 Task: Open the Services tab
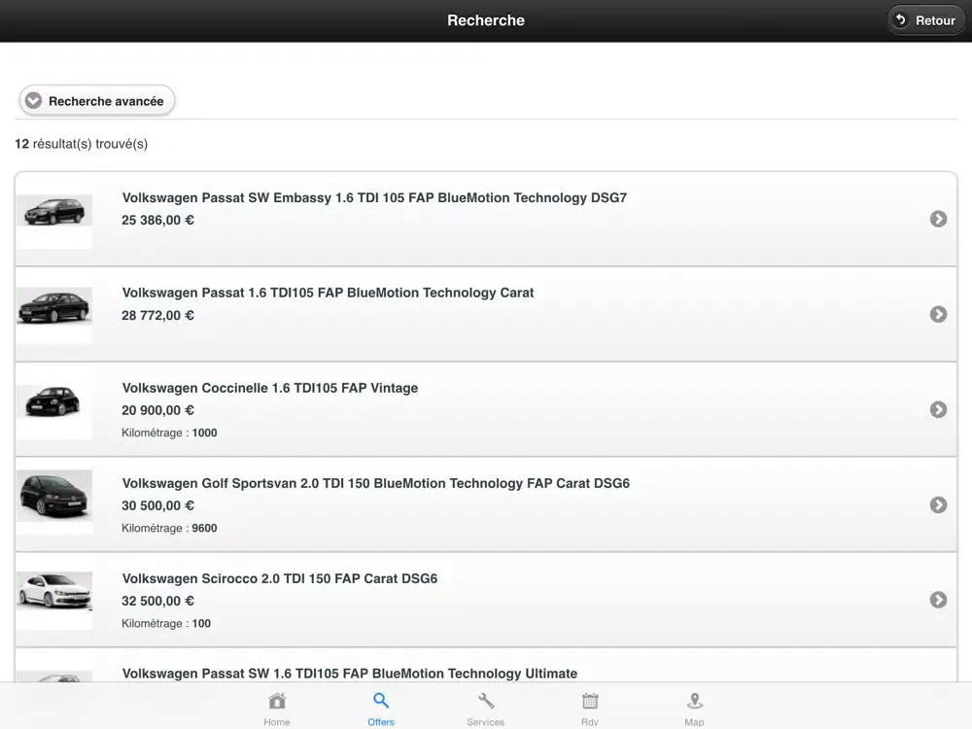pyautogui.click(x=485, y=709)
